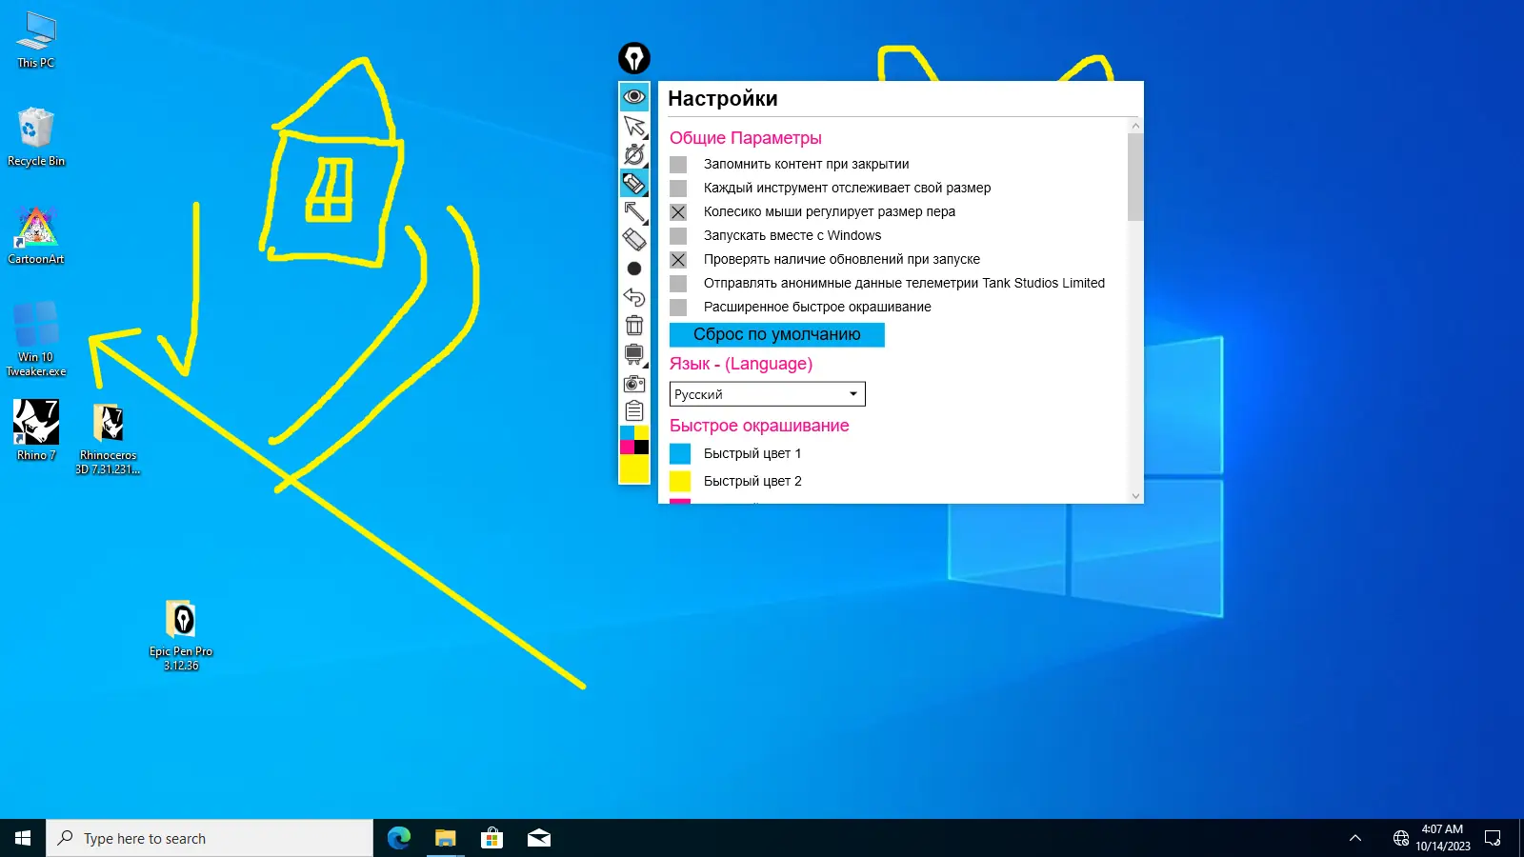Pick the black palette color

tap(642, 448)
